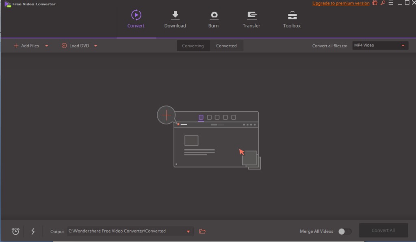
Task: Click Load DVD button
Action: [75, 46]
